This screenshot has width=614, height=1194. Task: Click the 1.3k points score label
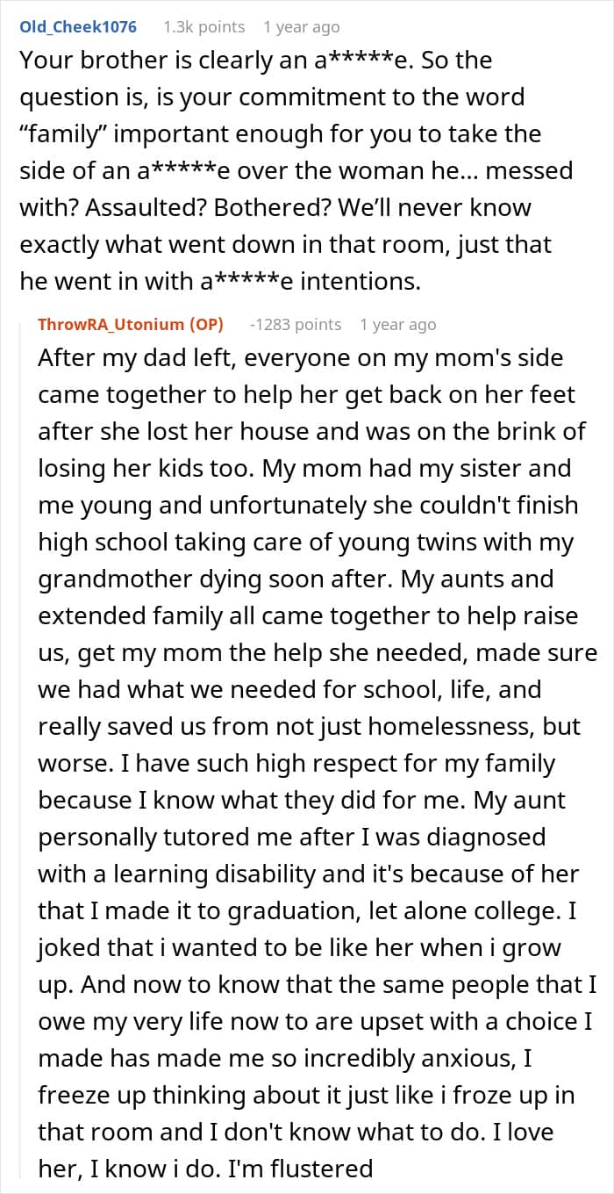(x=204, y=27)
